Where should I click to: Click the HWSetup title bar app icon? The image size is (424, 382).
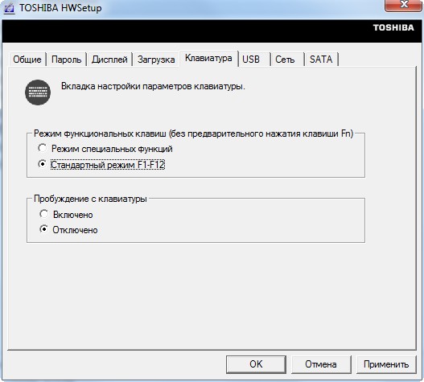(9, 8)
